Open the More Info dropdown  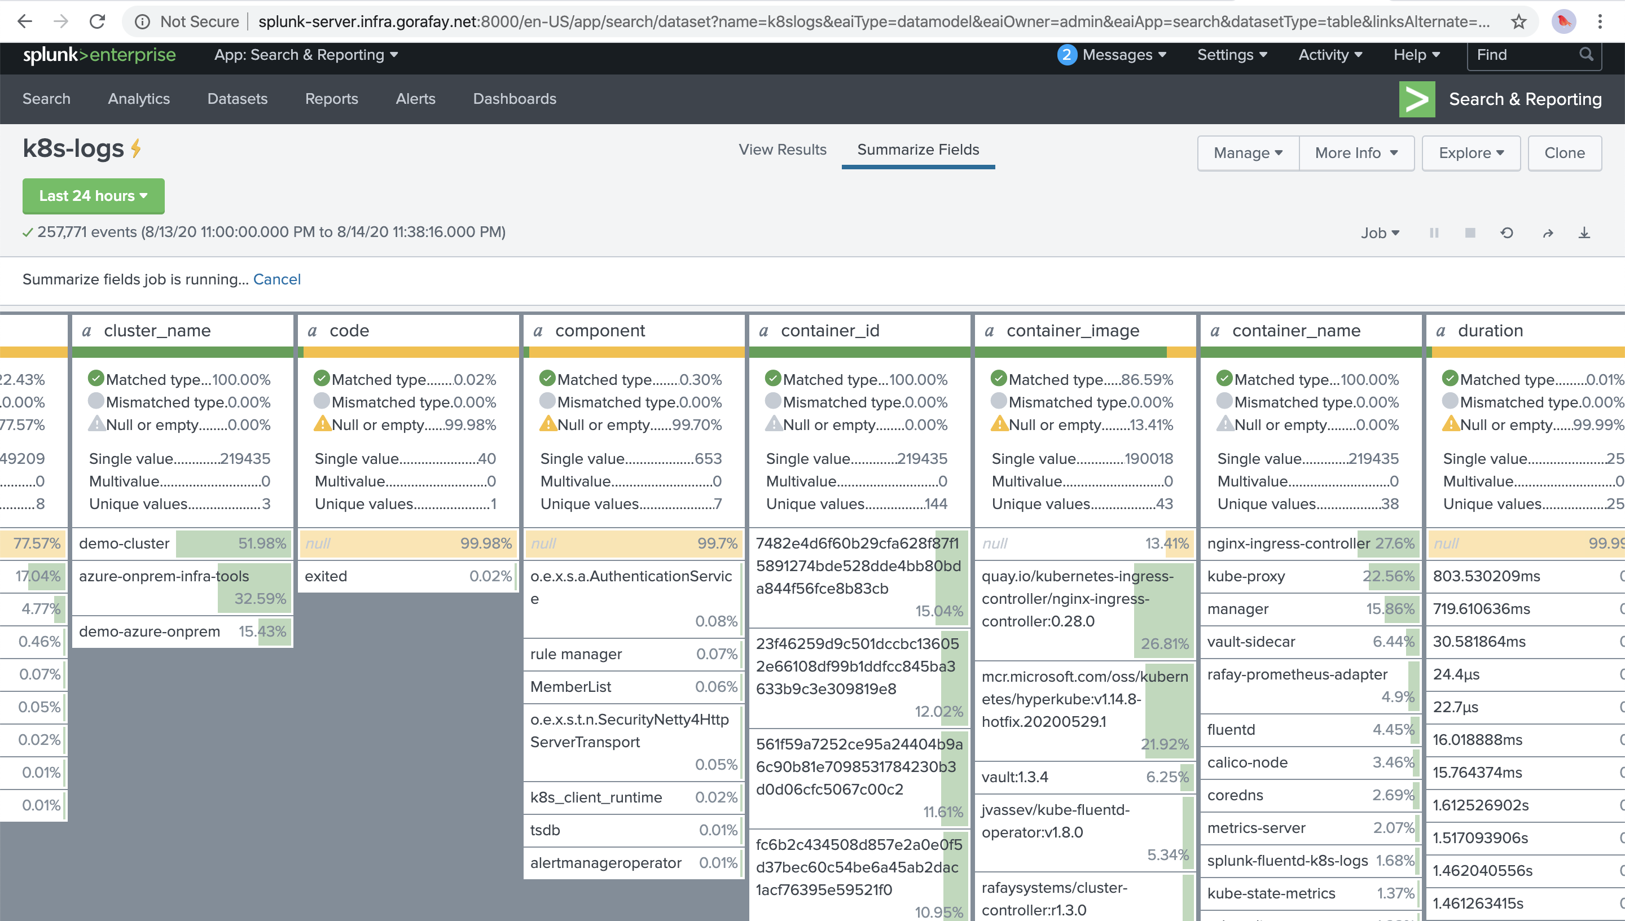pyautogui.click(x=1356, y=153)
